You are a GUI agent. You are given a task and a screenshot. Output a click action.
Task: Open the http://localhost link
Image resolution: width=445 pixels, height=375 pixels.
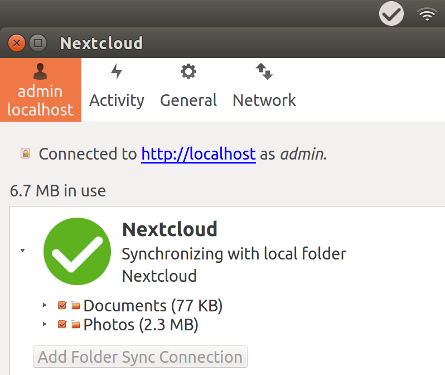(x=198, y=154)
